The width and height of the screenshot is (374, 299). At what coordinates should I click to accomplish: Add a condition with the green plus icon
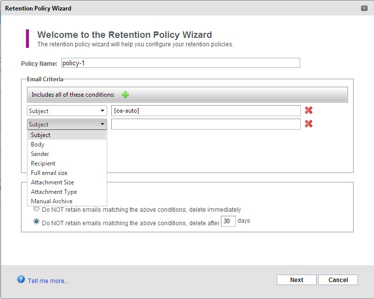tap(125, 95)
